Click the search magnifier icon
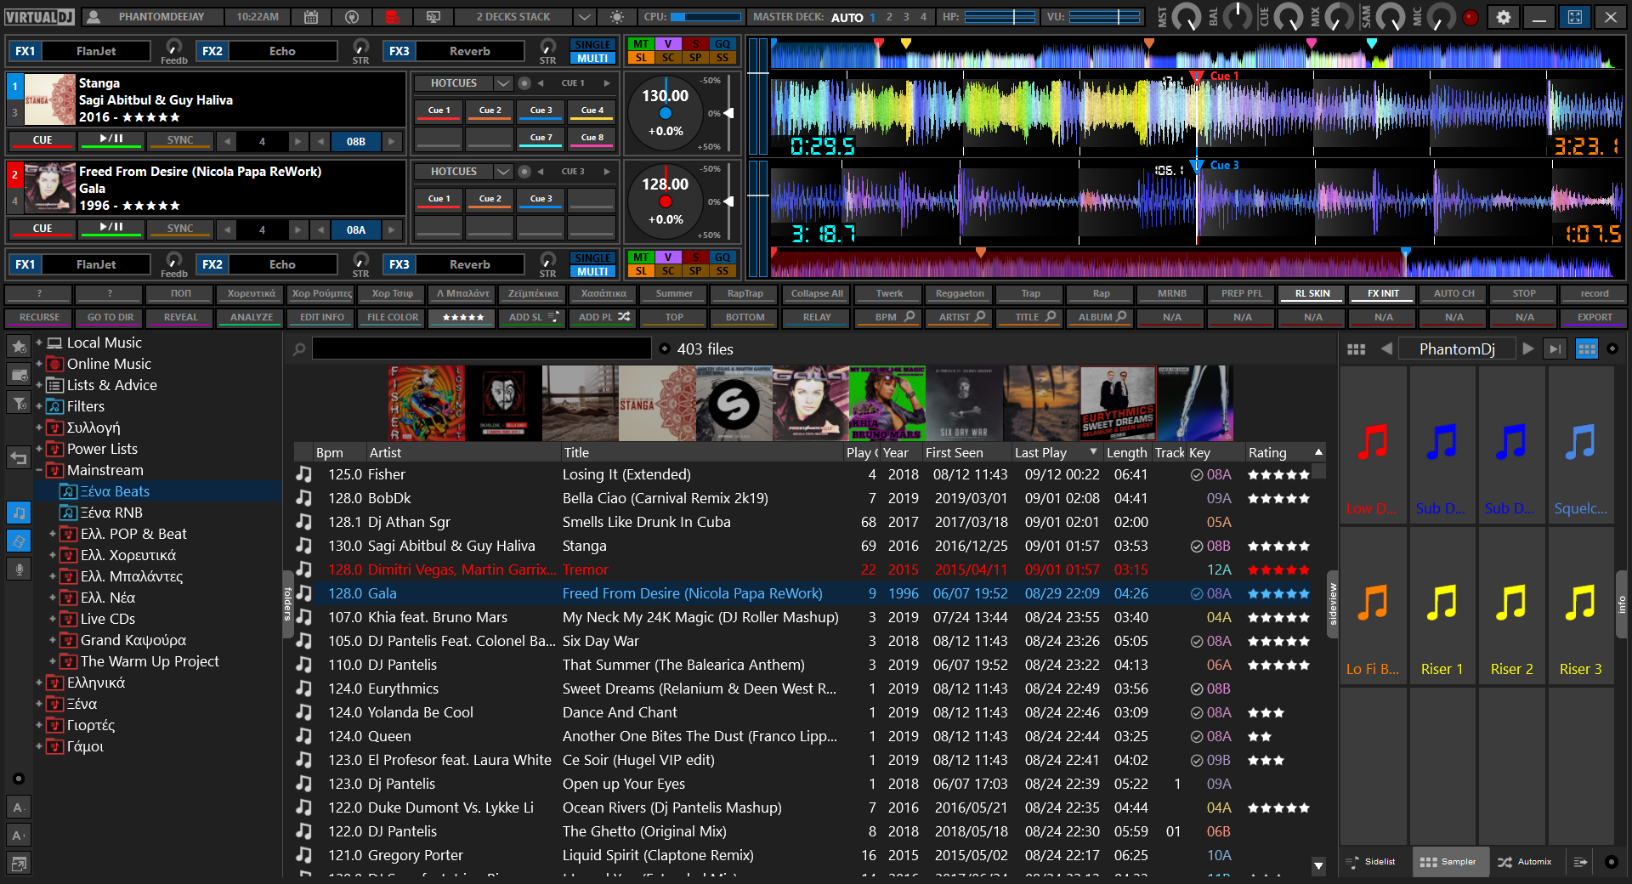 [x=299, y=349]
